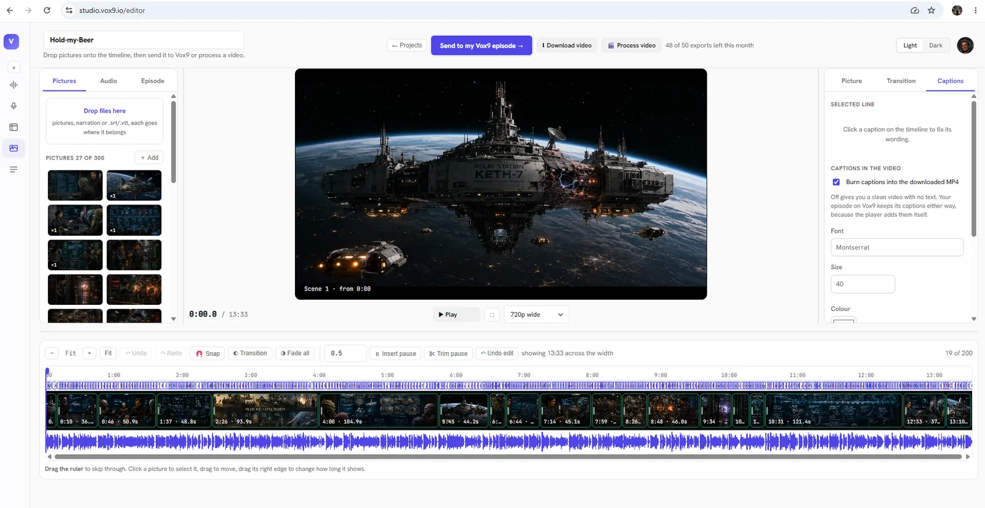Zoom out the timeline with the minus button
Image resolution: width=985 pixels, height=508 pixels.
52,353
